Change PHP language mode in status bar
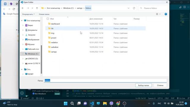190x107 pixels. [x=172, y=98]
